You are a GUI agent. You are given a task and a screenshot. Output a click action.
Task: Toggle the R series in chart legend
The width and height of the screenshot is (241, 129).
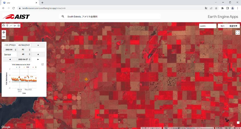pos(35,67)
